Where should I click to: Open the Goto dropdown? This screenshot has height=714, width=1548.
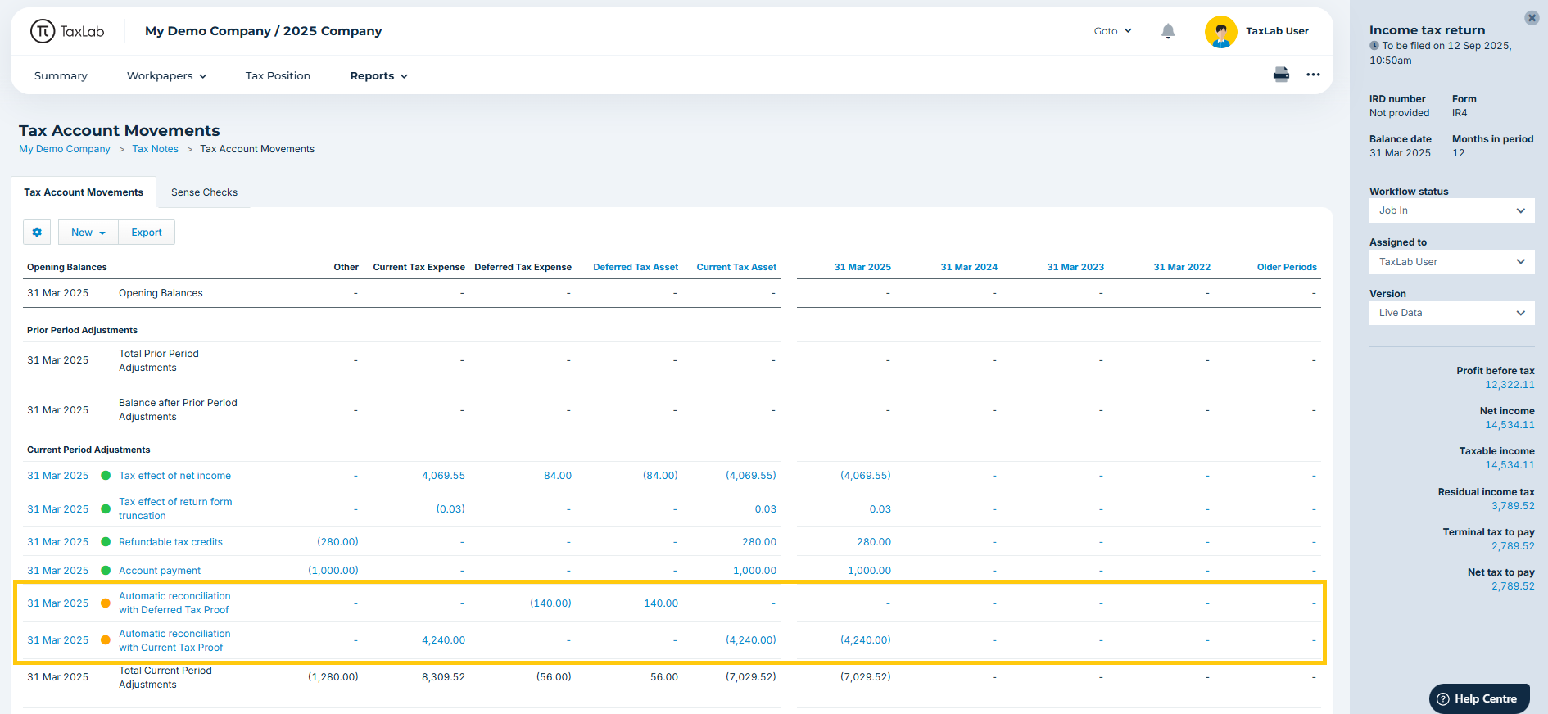(x=1113, y=31)
